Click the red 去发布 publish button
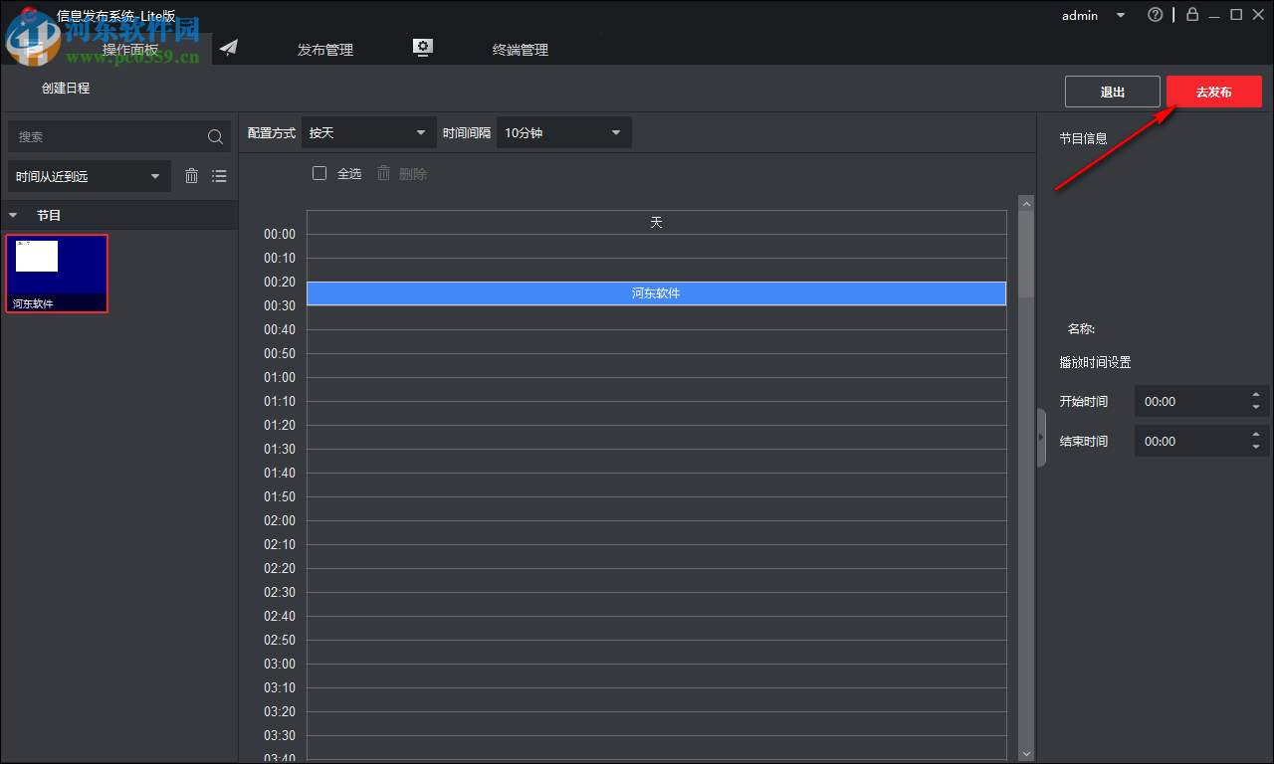 coord(1213,90)
